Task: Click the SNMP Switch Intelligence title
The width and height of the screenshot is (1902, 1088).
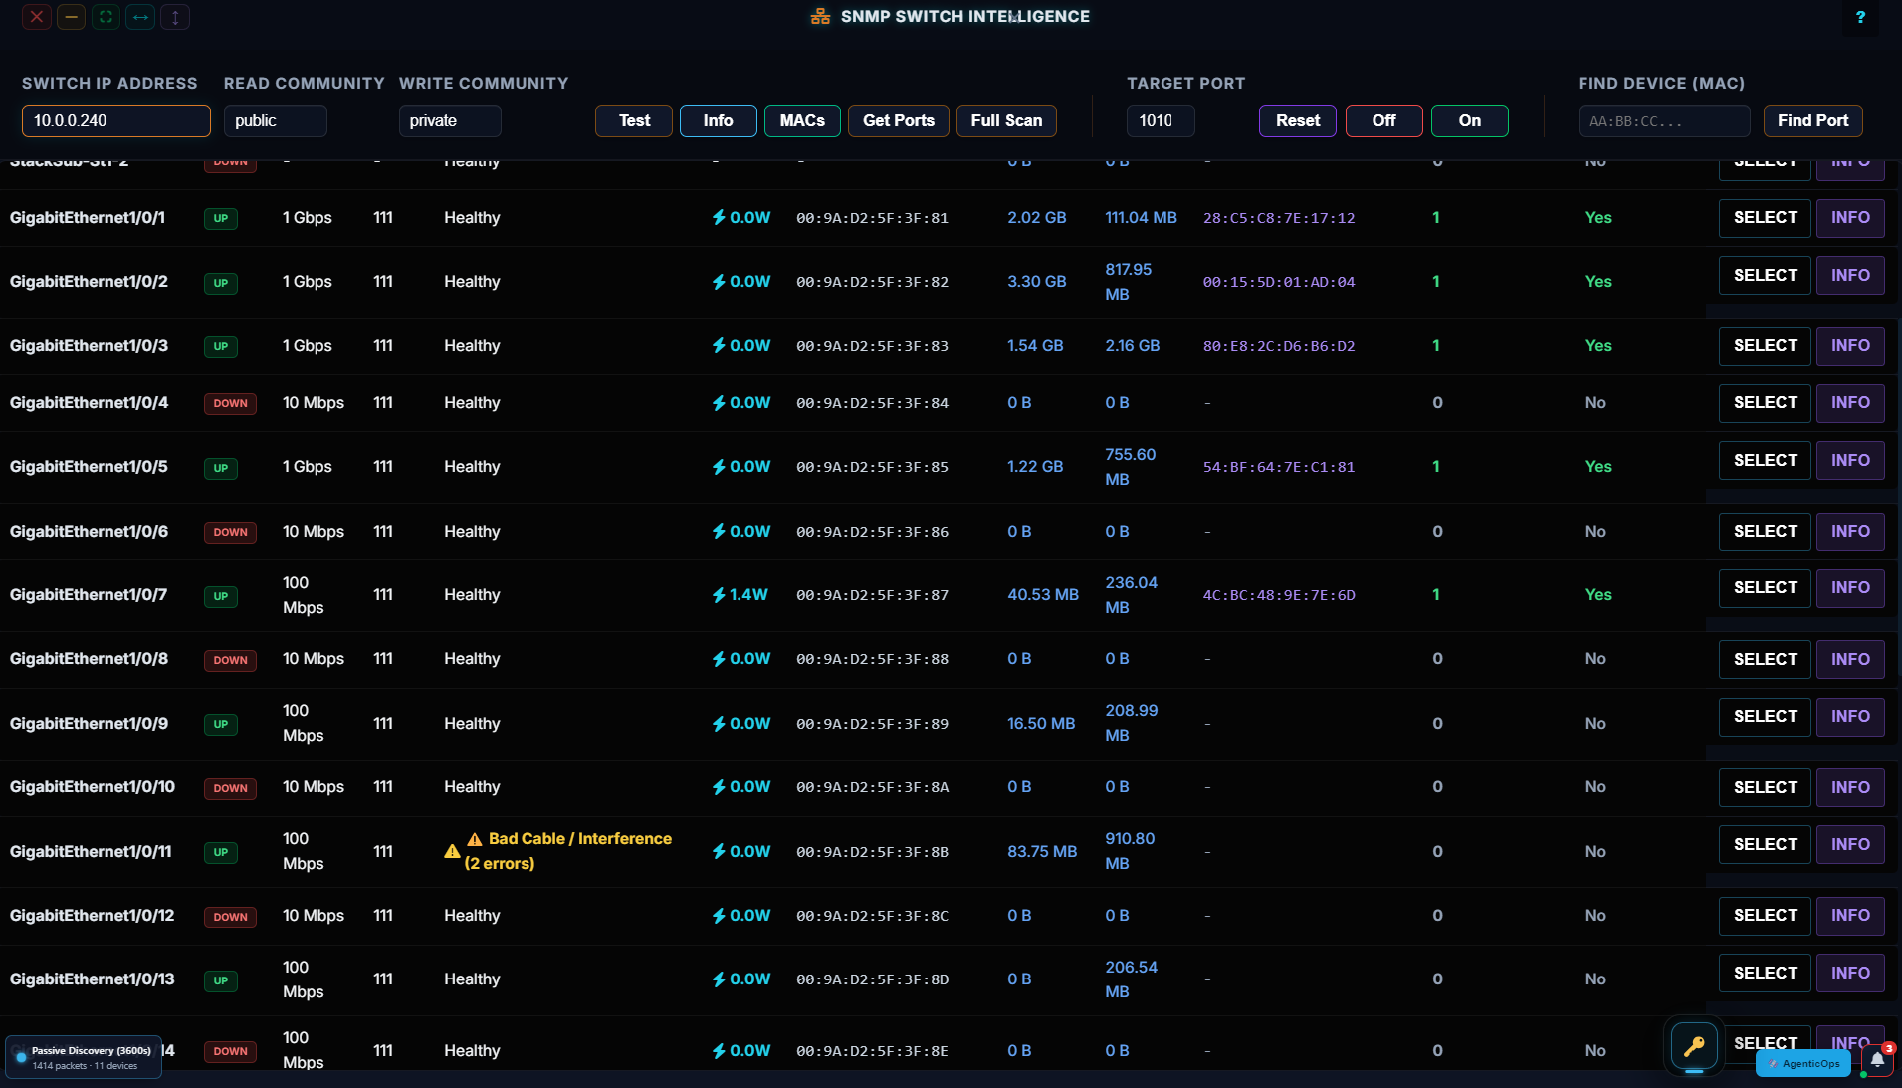Action: click(x=964, y=16)
